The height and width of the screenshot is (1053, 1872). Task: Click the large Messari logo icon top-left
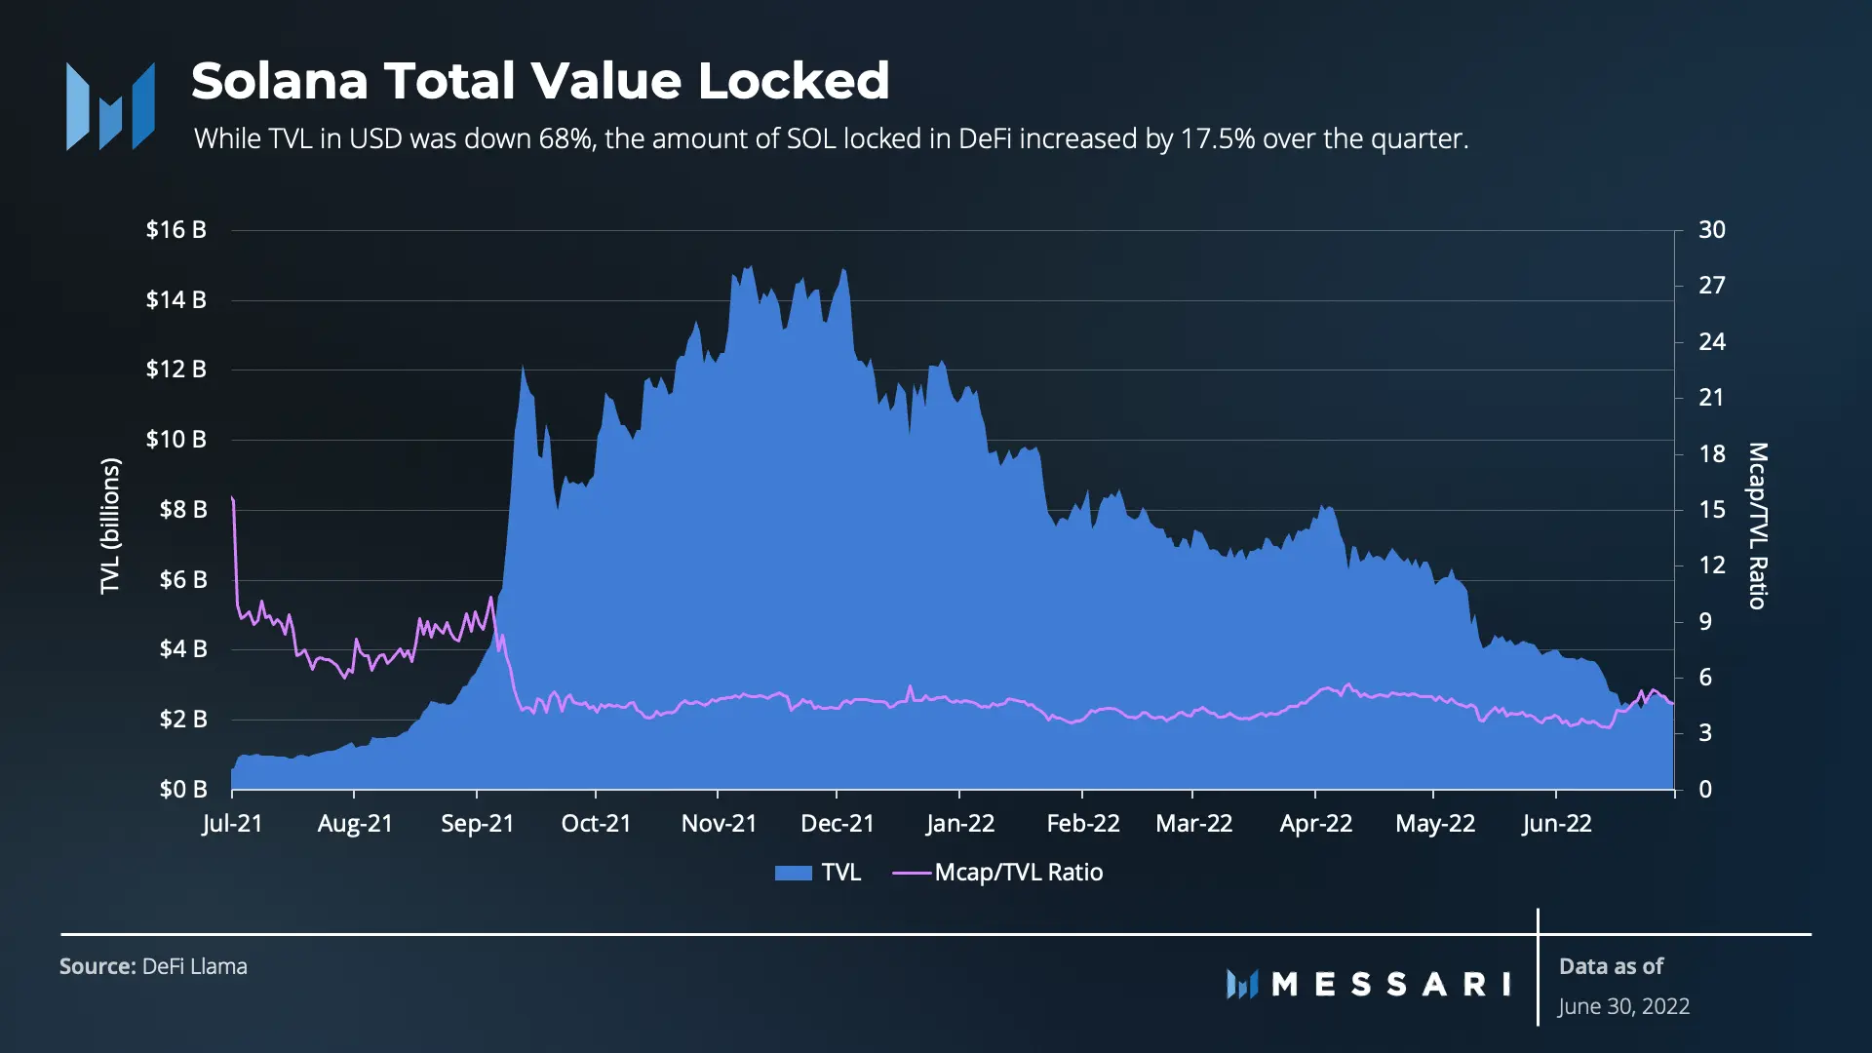point(110,106)
